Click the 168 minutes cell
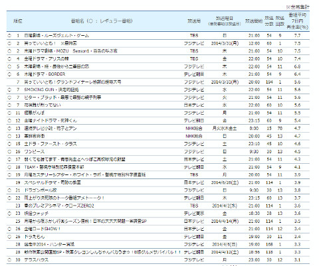Viewport: 319px width, 266px height. click(x=269, y=245)
